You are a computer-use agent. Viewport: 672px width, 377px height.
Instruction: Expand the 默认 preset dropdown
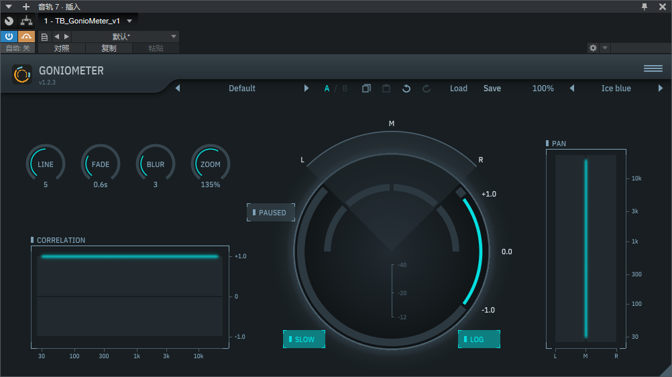pos(174,36)
